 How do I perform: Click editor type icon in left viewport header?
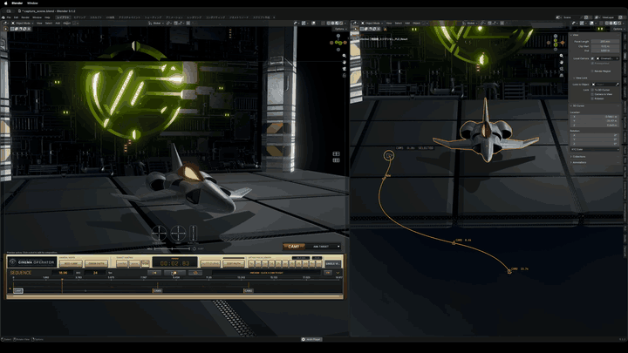coord(5,24)
